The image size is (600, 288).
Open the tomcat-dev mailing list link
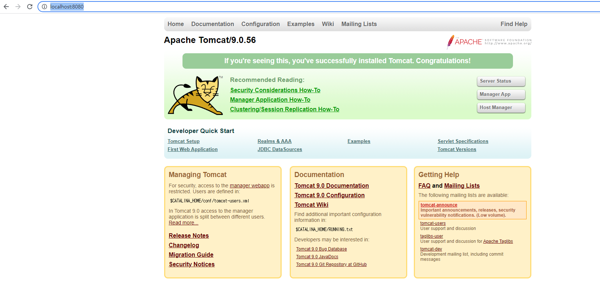click(431, 249)
